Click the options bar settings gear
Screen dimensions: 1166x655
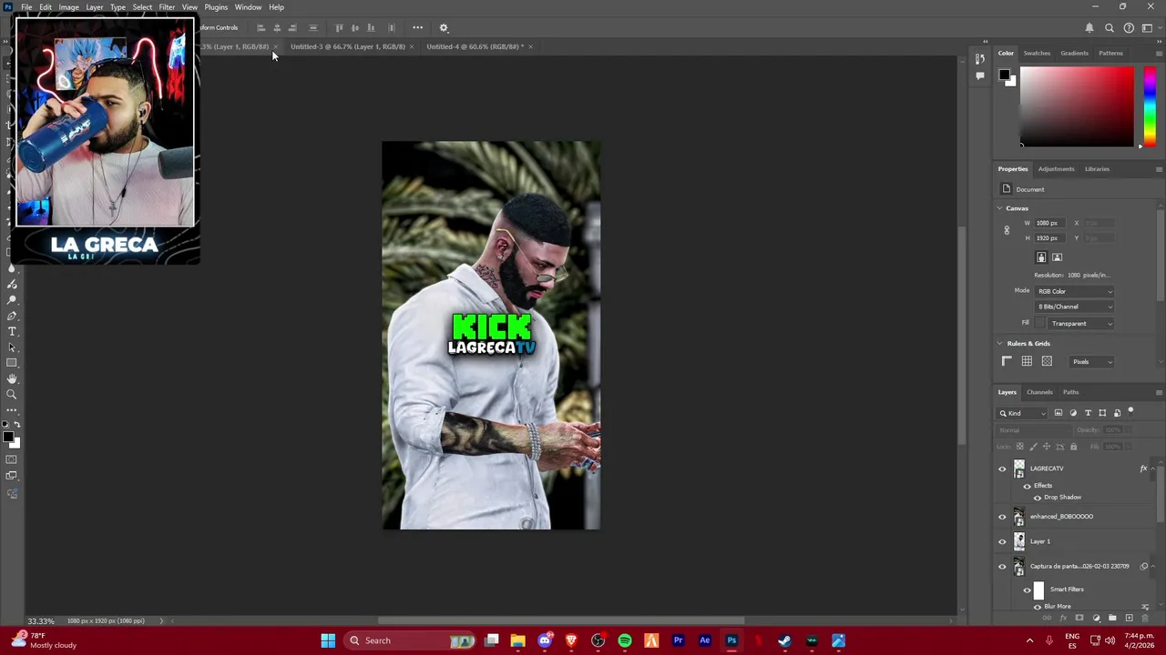(444, 28)
